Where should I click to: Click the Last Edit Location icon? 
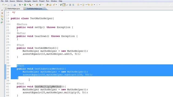pyautogui.click(x=89, y=5)
